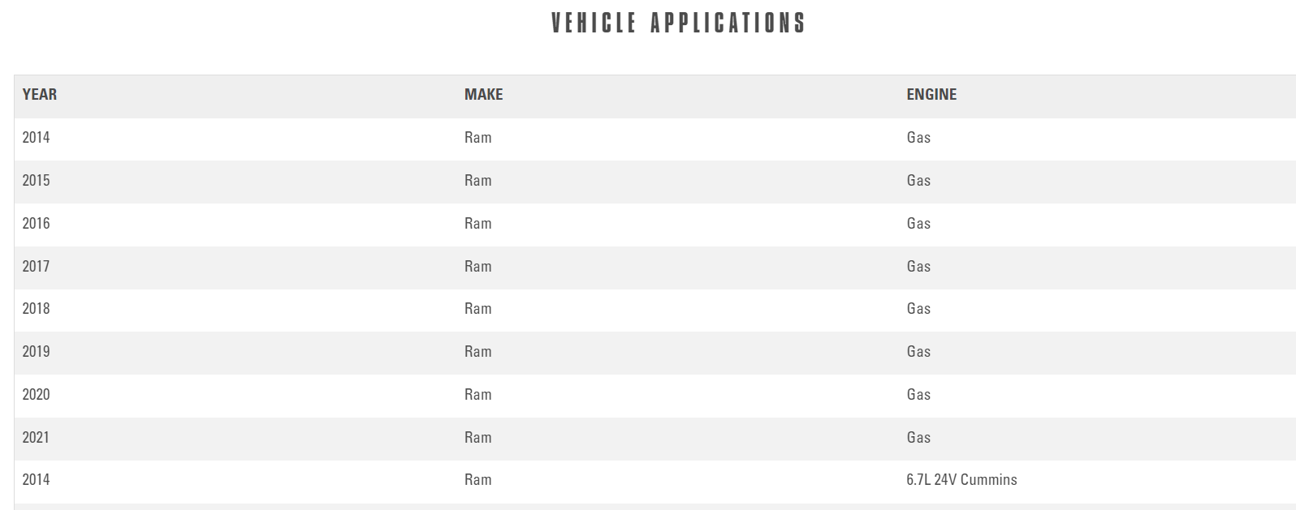This screenshot has width=1296, height=510.
Task: Select the 2019 year cell
Action: click(x=36, y=352)
